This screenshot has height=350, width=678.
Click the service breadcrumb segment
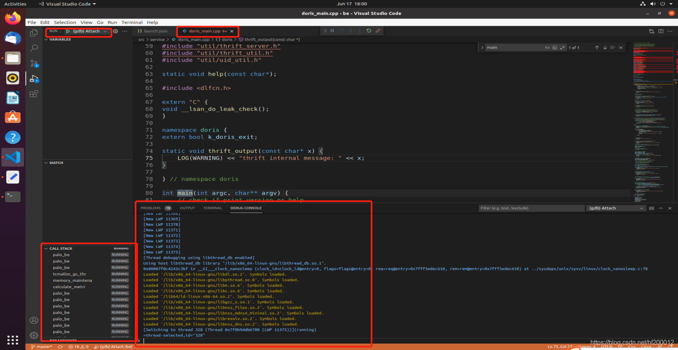coord(157,39)
